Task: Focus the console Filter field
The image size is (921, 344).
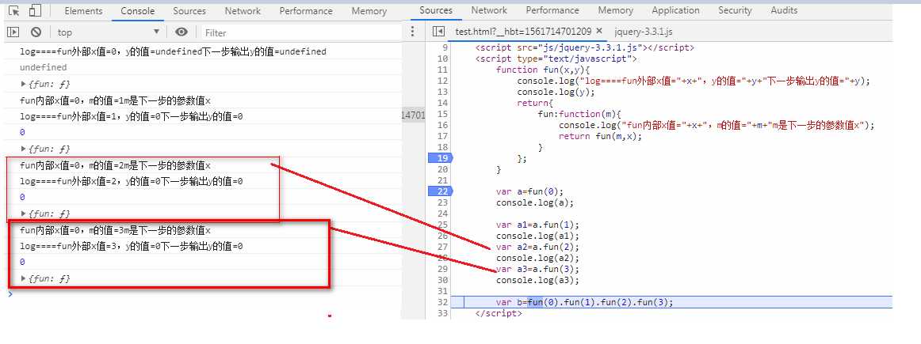Action: pos(302,32)
